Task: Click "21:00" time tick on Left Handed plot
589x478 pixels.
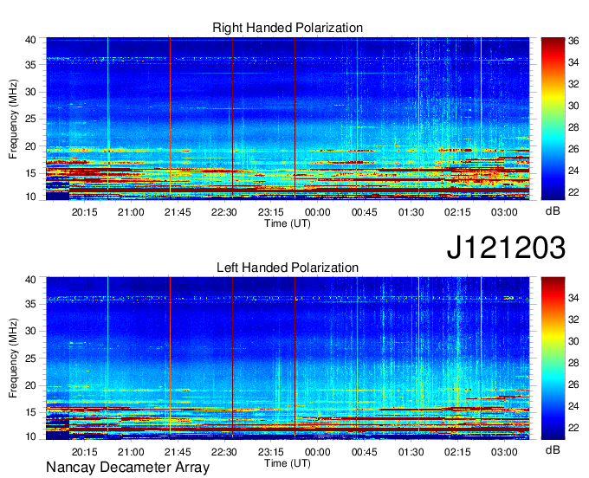Action: point(131,452)
